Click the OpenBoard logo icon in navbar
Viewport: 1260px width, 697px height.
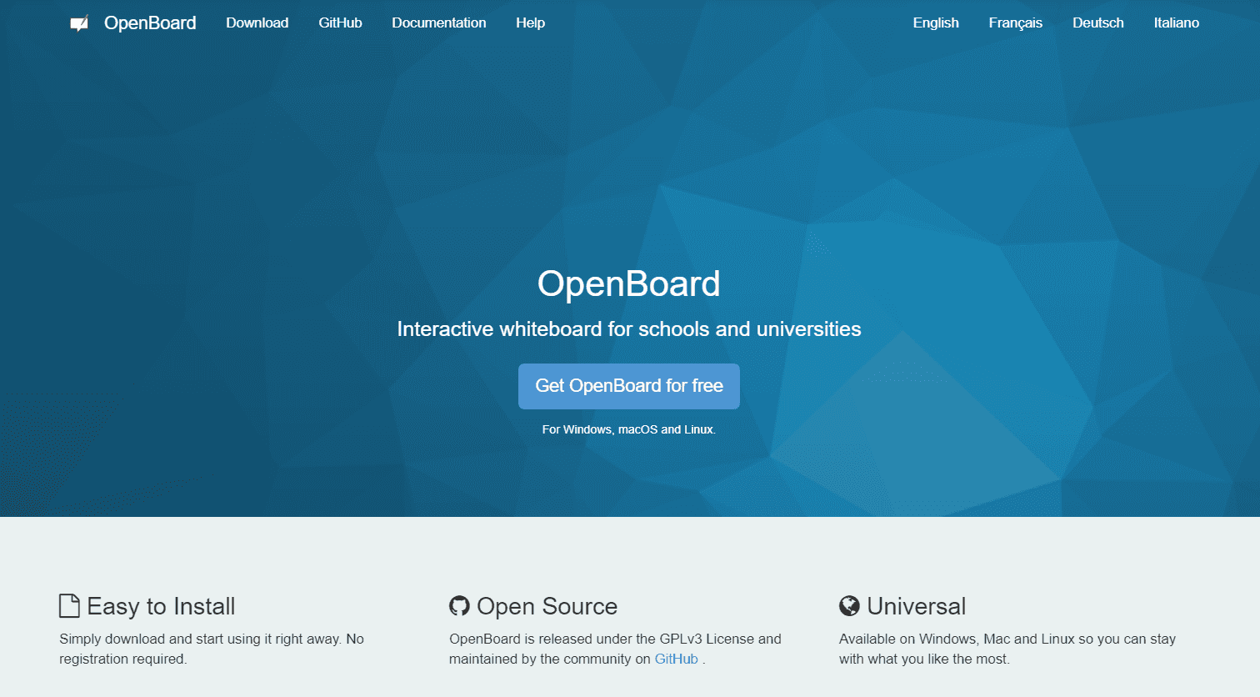coord(79,23)
